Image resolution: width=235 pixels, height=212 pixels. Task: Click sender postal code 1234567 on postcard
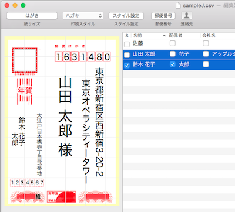tap(27, 183)
